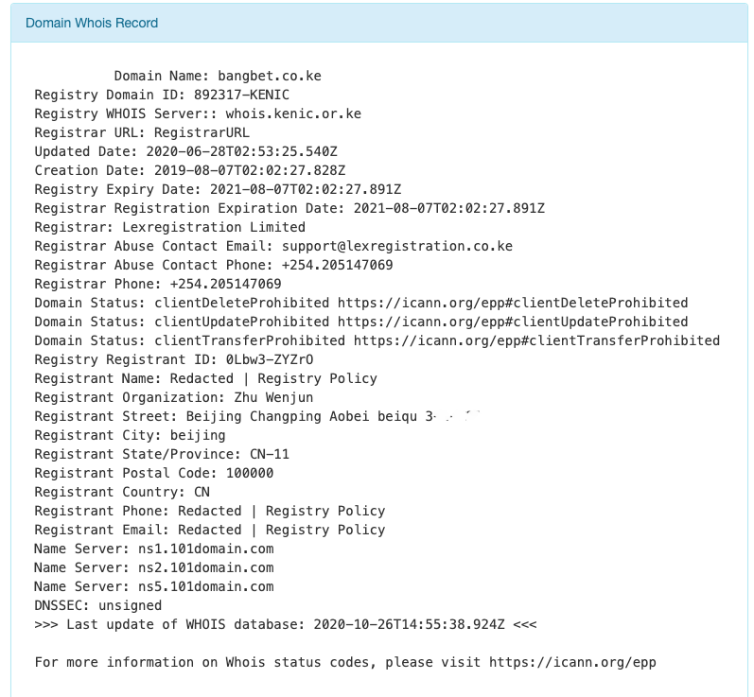
Task: Click the Registry Domain ID 892317-KENIC
Action: [241, 95]
